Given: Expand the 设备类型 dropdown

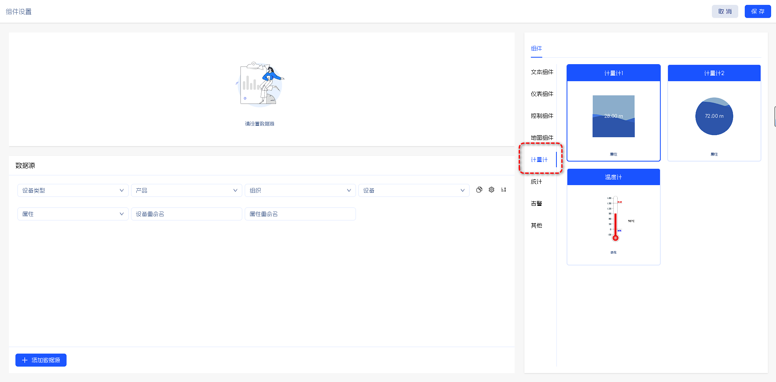Looking at the screenshot, I should [x=73, y=190].
